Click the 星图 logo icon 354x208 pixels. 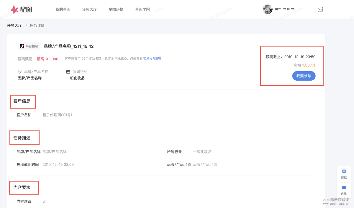(14, 9)
